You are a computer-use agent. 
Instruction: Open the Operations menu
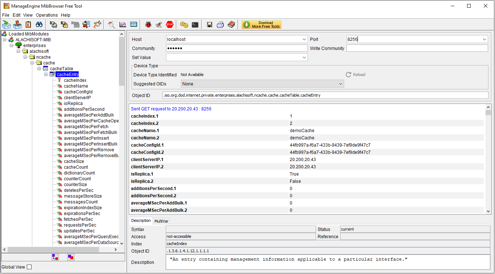point(47,15)
